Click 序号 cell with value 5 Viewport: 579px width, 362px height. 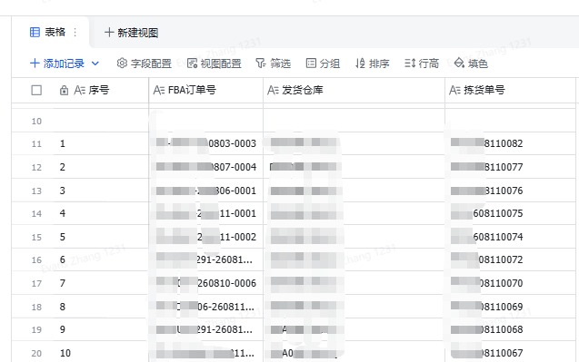pyautogui.click(x=102, y=237)
